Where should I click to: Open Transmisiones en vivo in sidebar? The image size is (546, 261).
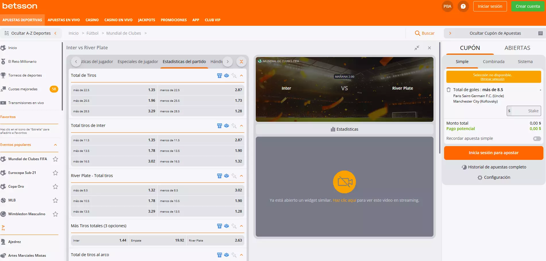click(26, 103)
